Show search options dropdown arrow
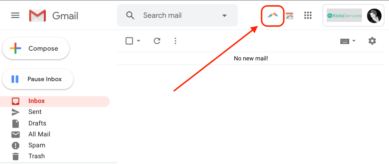Screen dimensions: 389x164 point(225,16)
